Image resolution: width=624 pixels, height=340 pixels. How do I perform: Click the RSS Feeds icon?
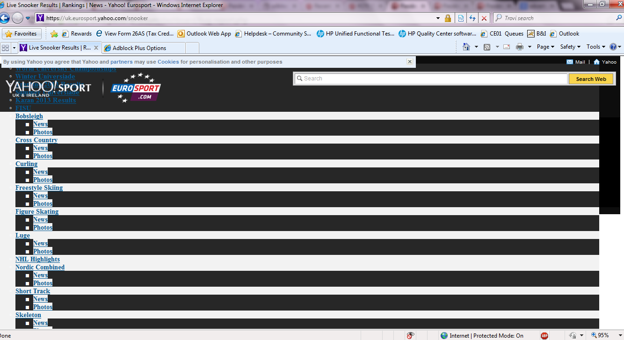(487, 47)
